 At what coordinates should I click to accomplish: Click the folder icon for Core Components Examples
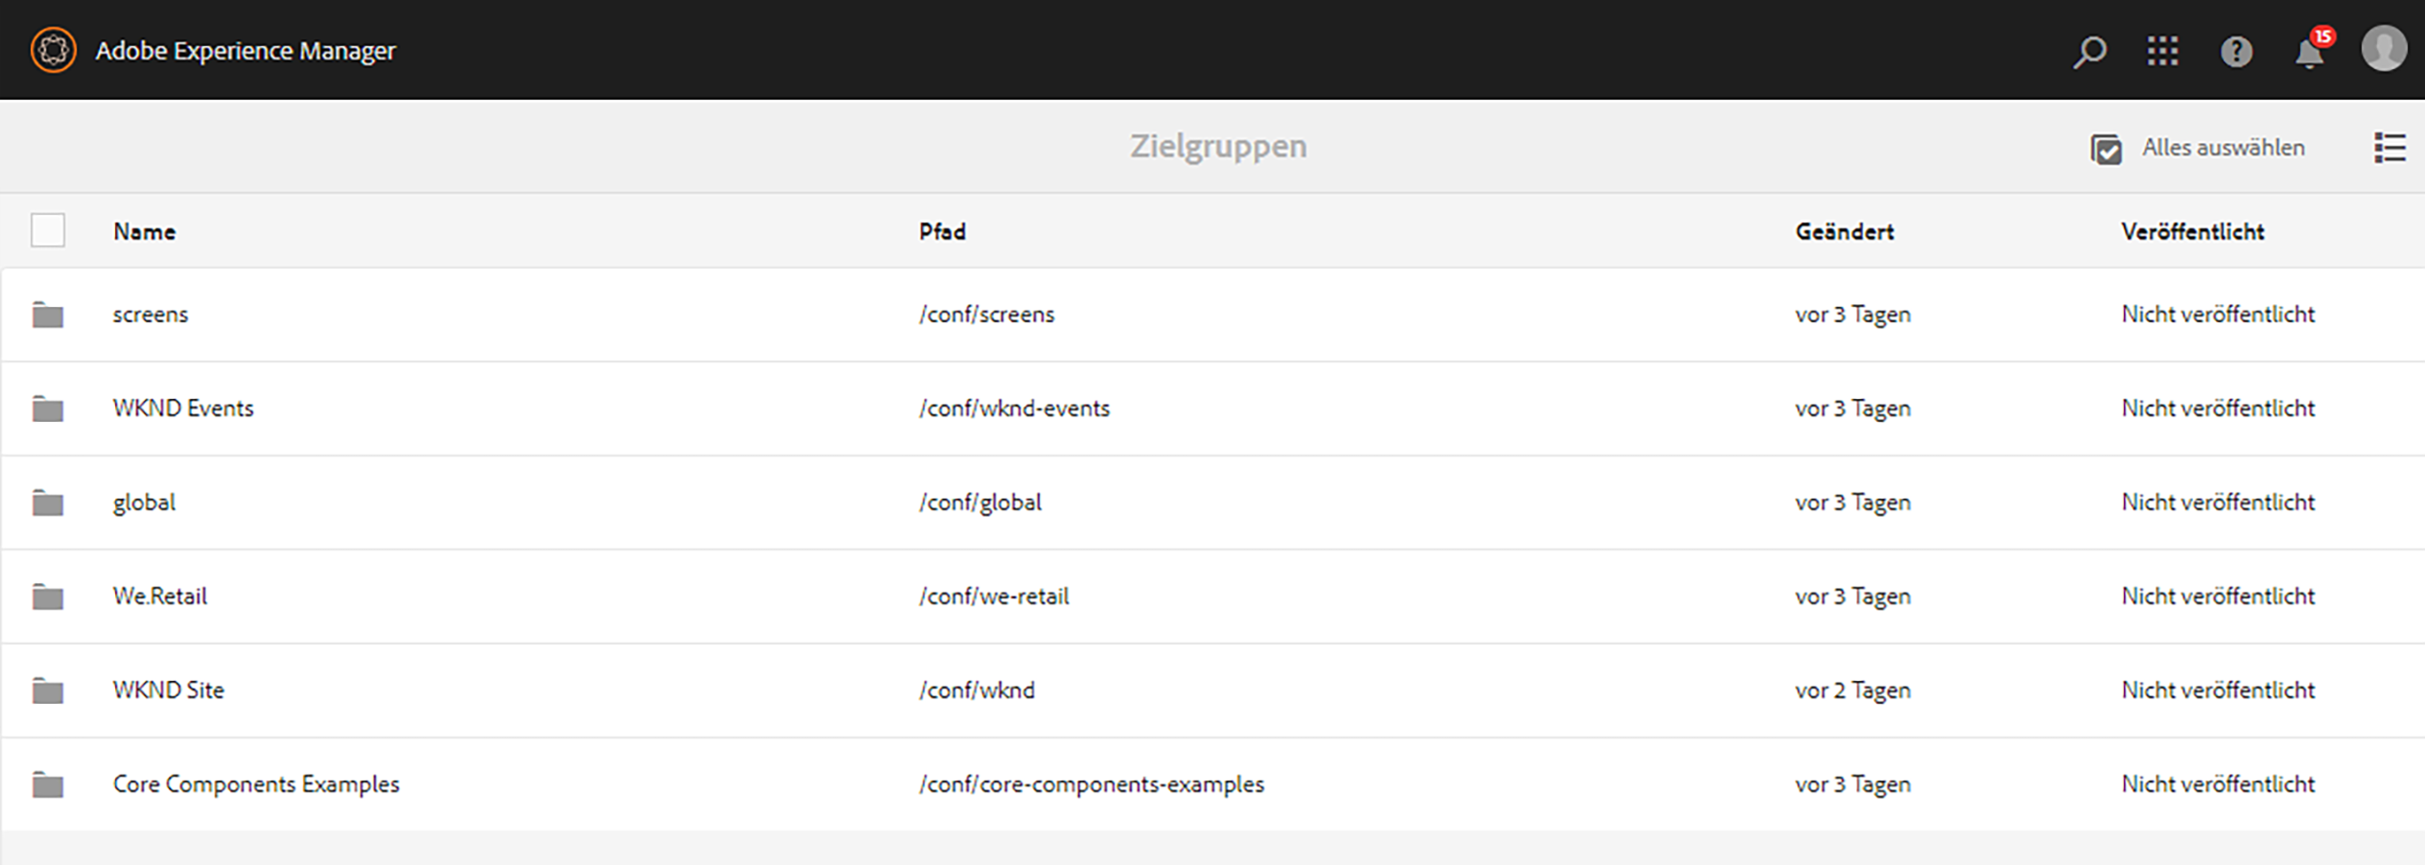[x=48, y=784]
